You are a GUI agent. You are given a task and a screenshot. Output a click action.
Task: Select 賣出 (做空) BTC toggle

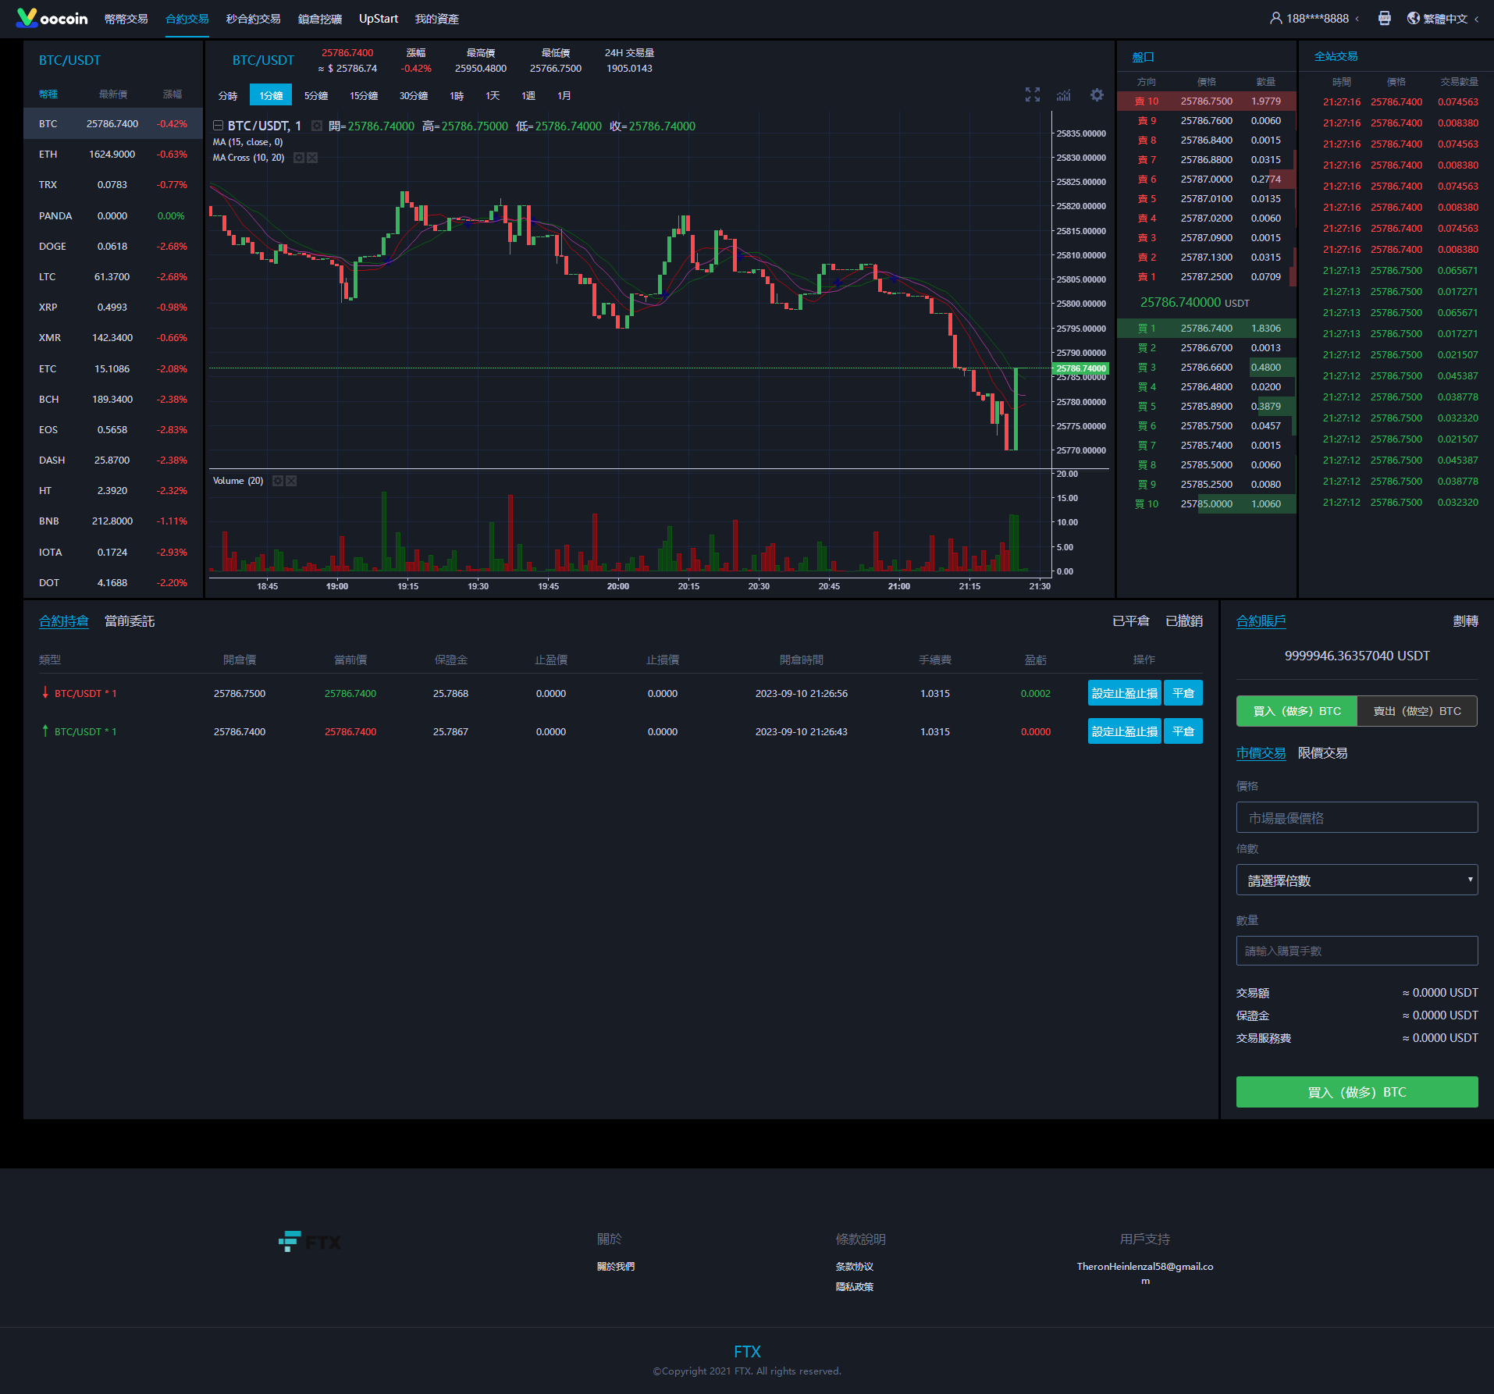pos(1418,711)
